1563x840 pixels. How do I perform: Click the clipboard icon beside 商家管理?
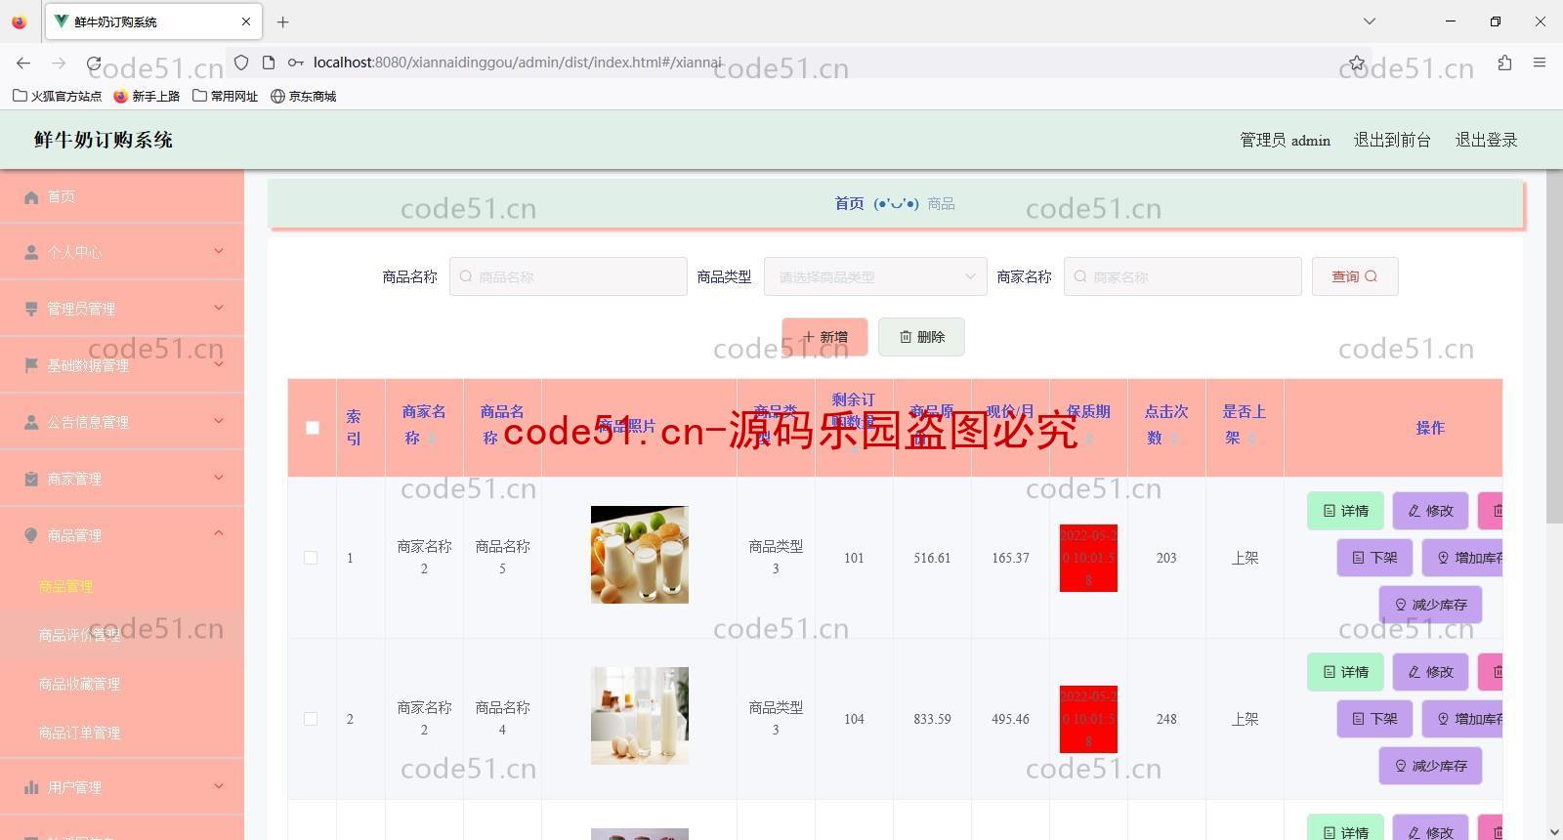pyautogui.click(x=31, y=479)
